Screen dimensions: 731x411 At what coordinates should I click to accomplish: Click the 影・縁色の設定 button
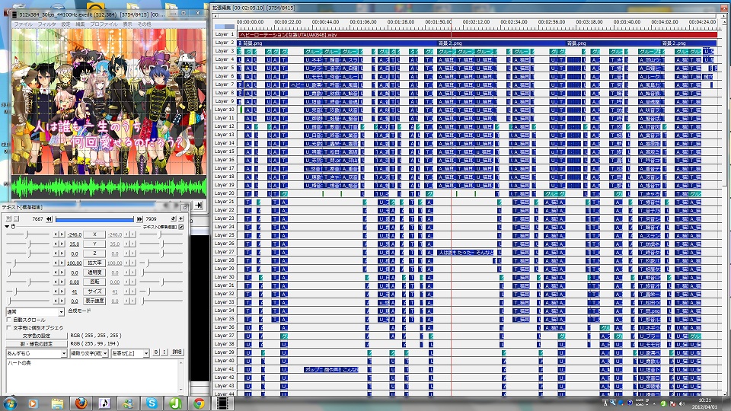(x=37, y=344)
